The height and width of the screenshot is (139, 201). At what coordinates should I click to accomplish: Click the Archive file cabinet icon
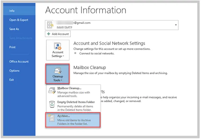point(52,118)
